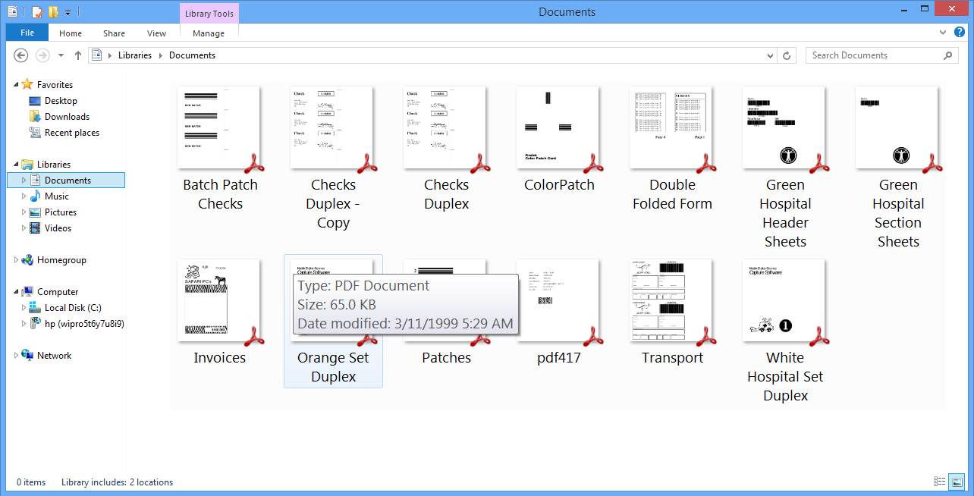
Task: Open the File menu
Action: click(x=27, y=33)
